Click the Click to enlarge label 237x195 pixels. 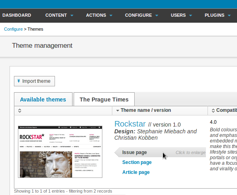coord(190,152)
